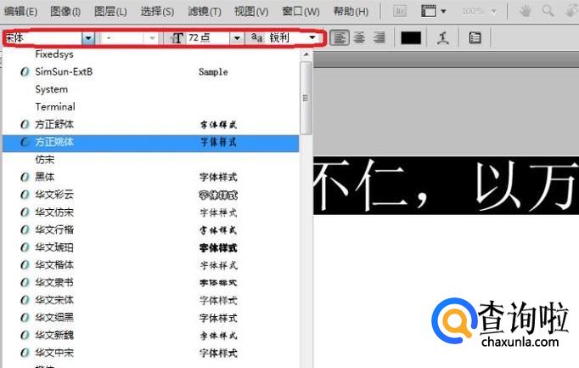Pick the SimSun-ExtB font entry
Screen dimensions: 579x368
[64, 71]
